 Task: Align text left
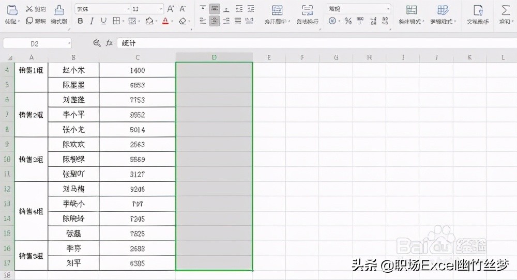(203, 21)
